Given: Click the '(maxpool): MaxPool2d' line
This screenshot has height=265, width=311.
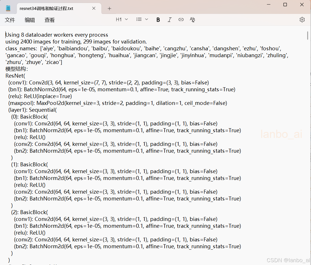Looking at the screenshot, I should pos(118,103).
